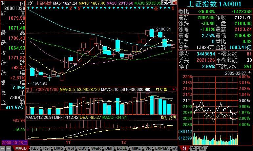
Task: Click the MAVOL5: 5824028720 volume legend
Action: pos(80,89)
